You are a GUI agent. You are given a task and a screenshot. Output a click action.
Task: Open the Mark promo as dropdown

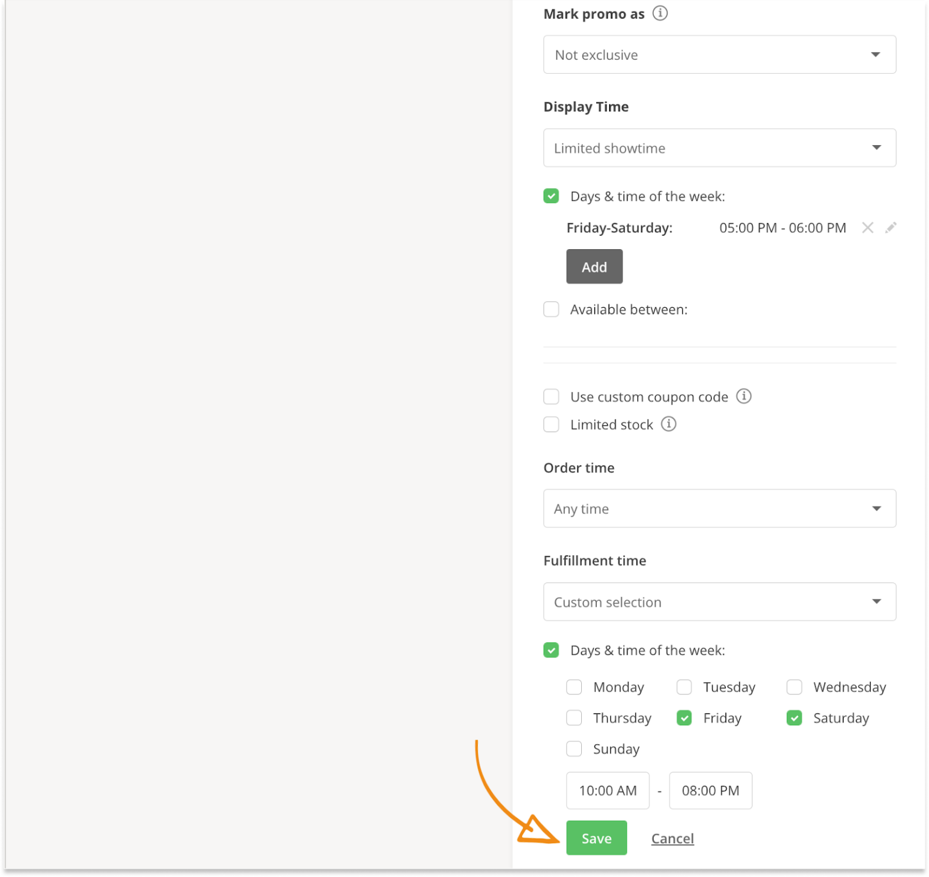(x=719, y=54)
